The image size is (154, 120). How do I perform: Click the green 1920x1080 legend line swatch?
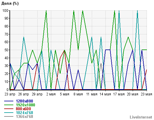(9, 105)
